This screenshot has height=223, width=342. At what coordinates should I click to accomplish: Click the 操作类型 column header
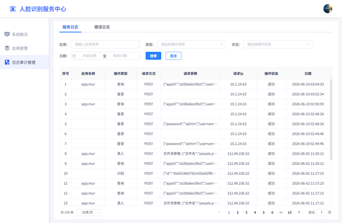[x=120, y=73]
